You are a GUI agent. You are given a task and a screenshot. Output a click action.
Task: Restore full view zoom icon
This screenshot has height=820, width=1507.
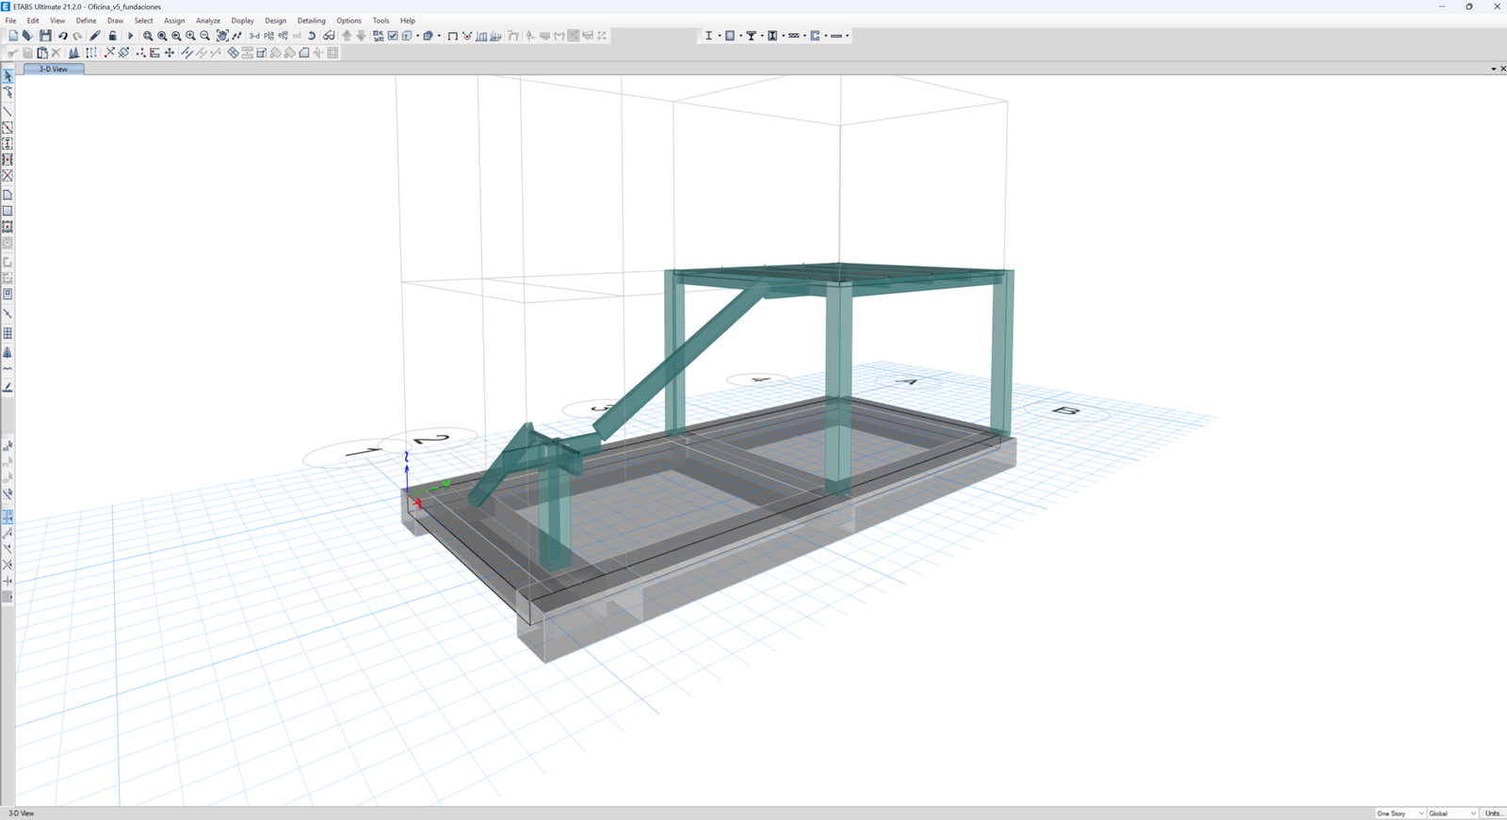pyautogui.click(x=162, y=36)
